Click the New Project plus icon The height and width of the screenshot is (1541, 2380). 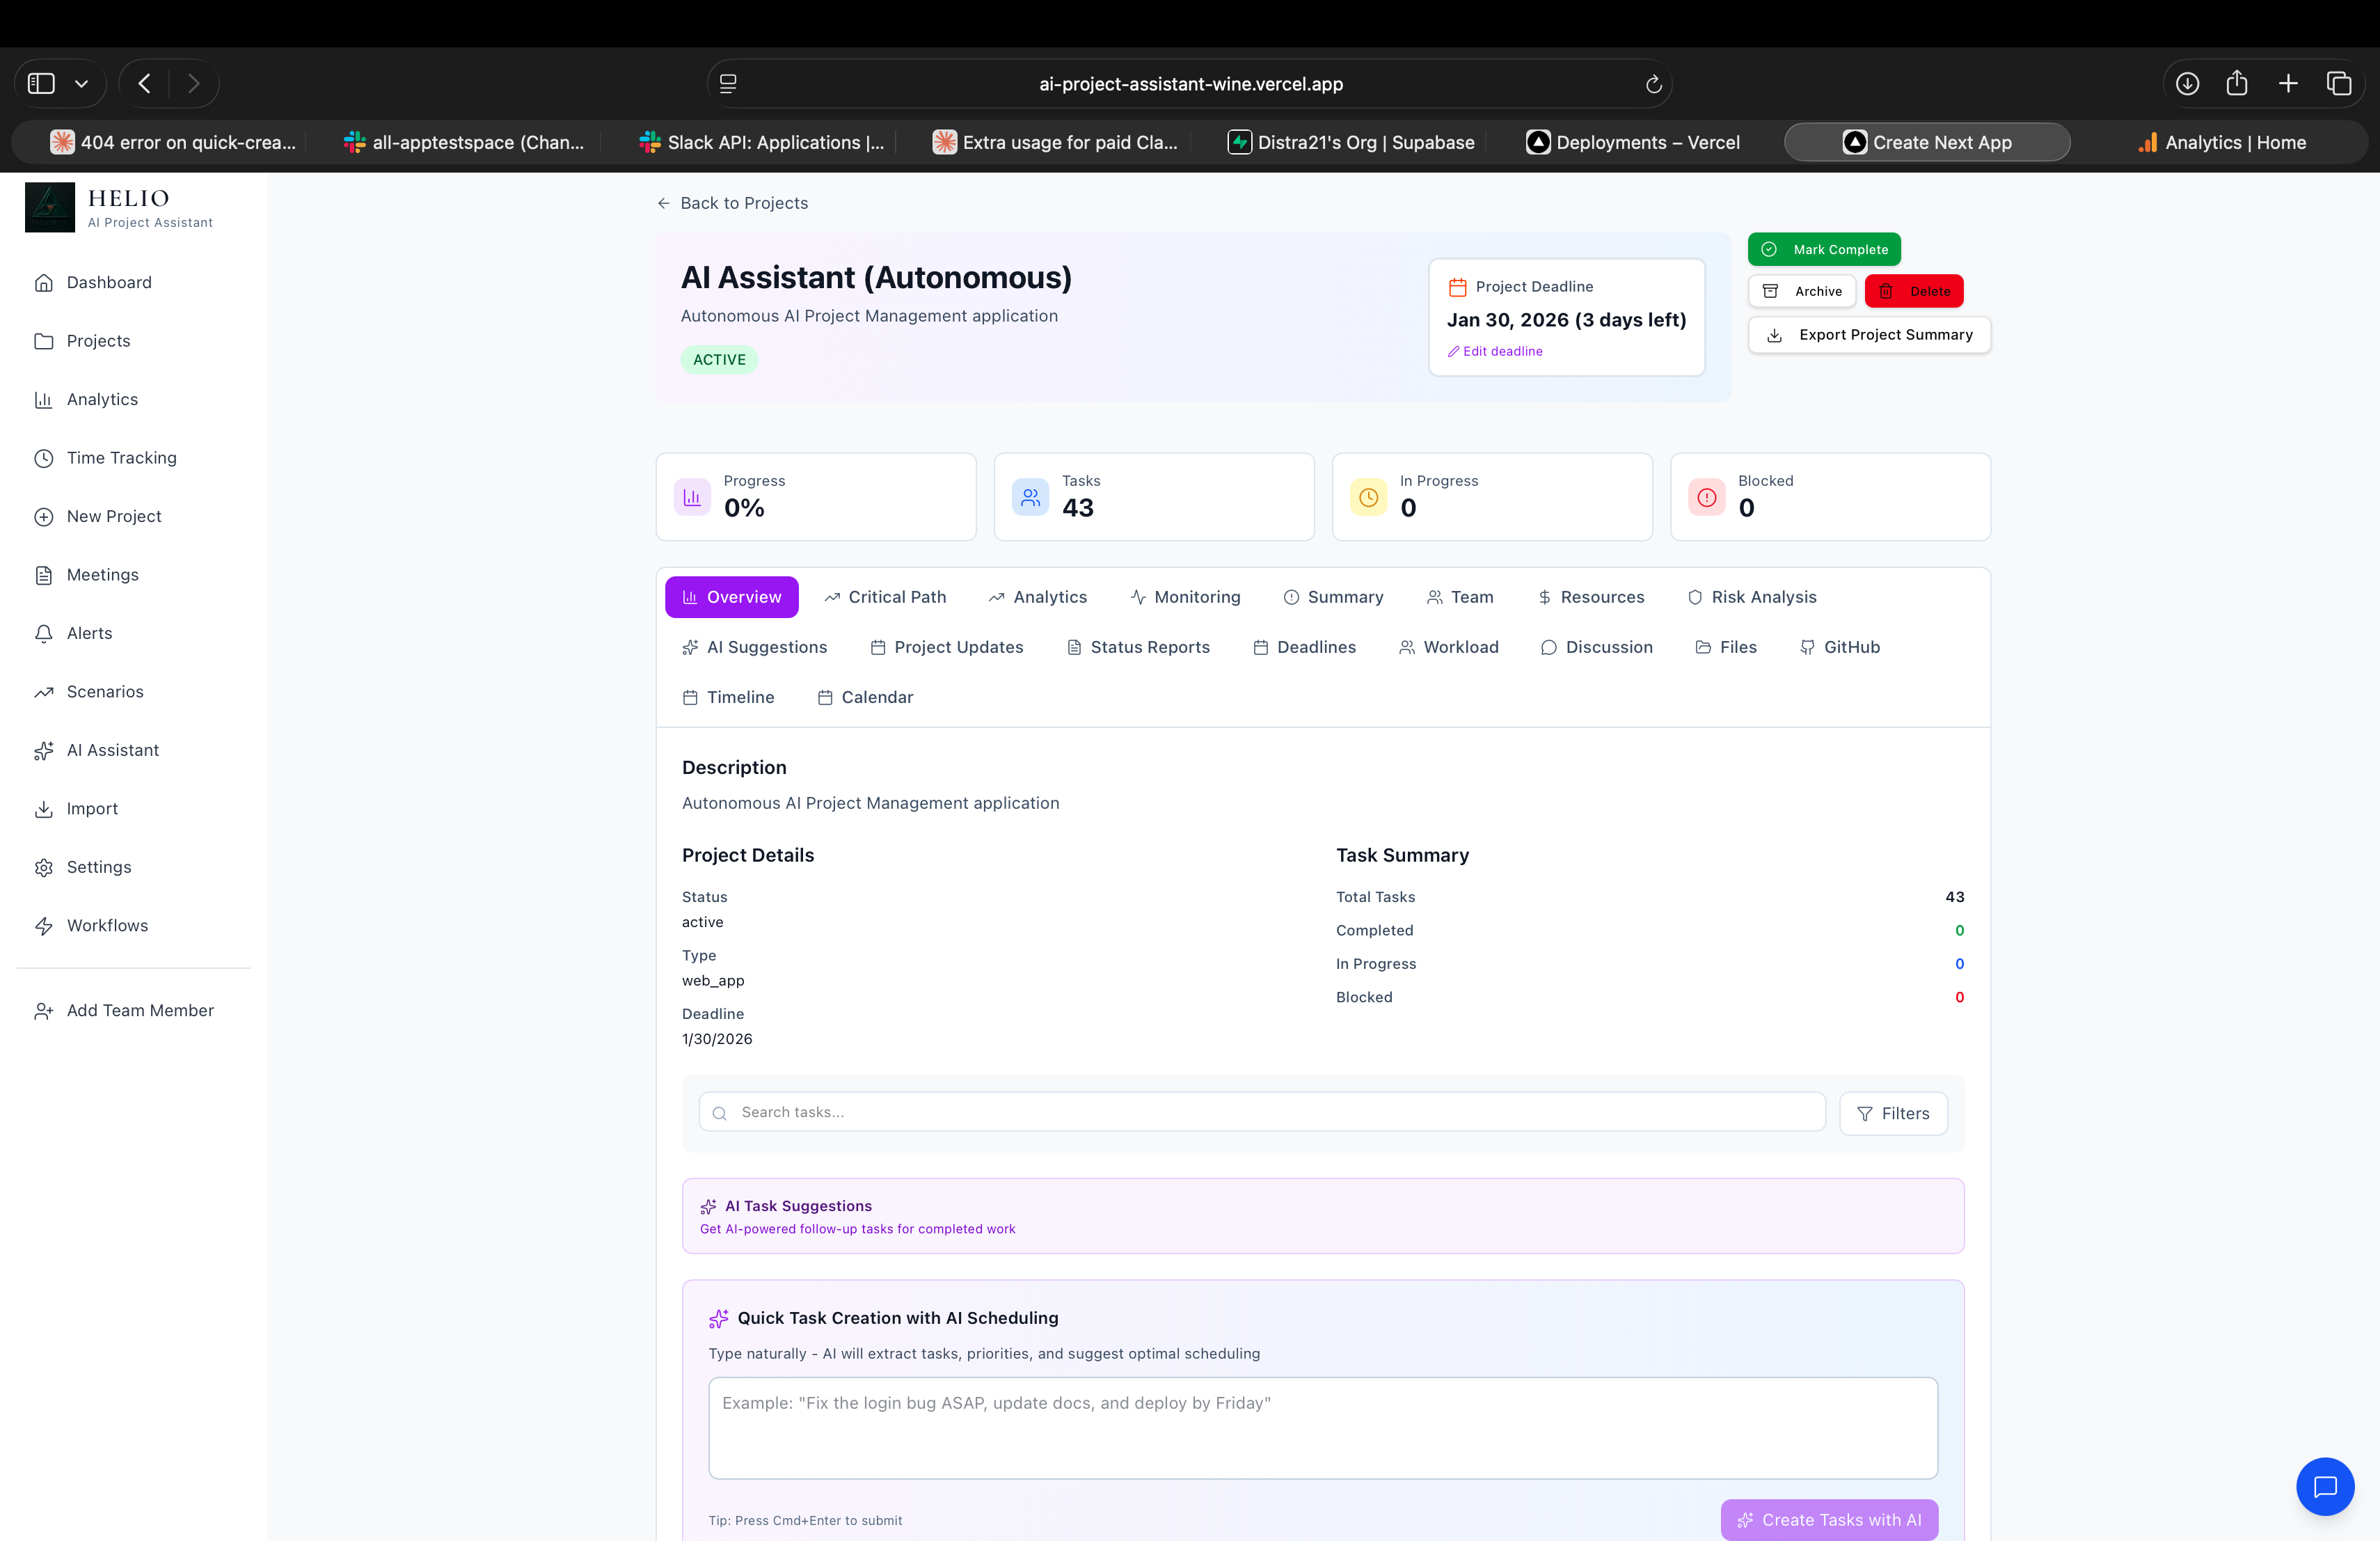pos(44,516)
